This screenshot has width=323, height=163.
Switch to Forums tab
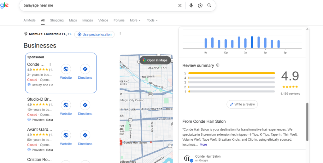coord(119,20)
